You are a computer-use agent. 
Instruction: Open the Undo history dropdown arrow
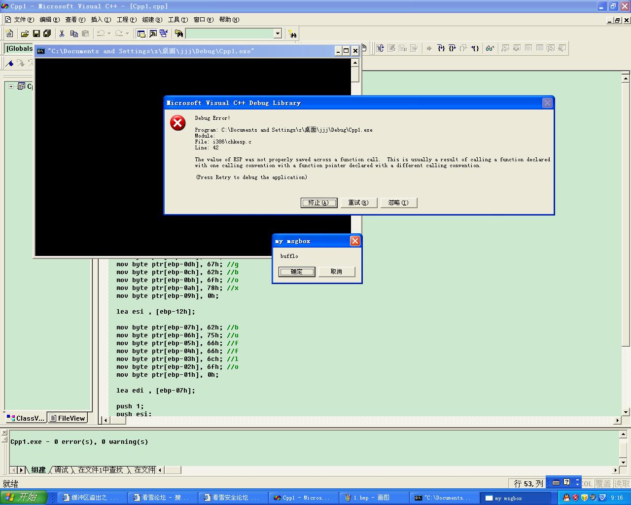point(109,34)
